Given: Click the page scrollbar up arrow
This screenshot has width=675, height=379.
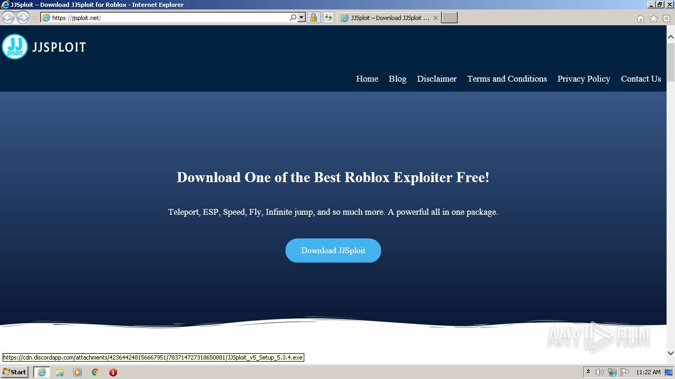Looking at the screenshot, I should point(671,37).
